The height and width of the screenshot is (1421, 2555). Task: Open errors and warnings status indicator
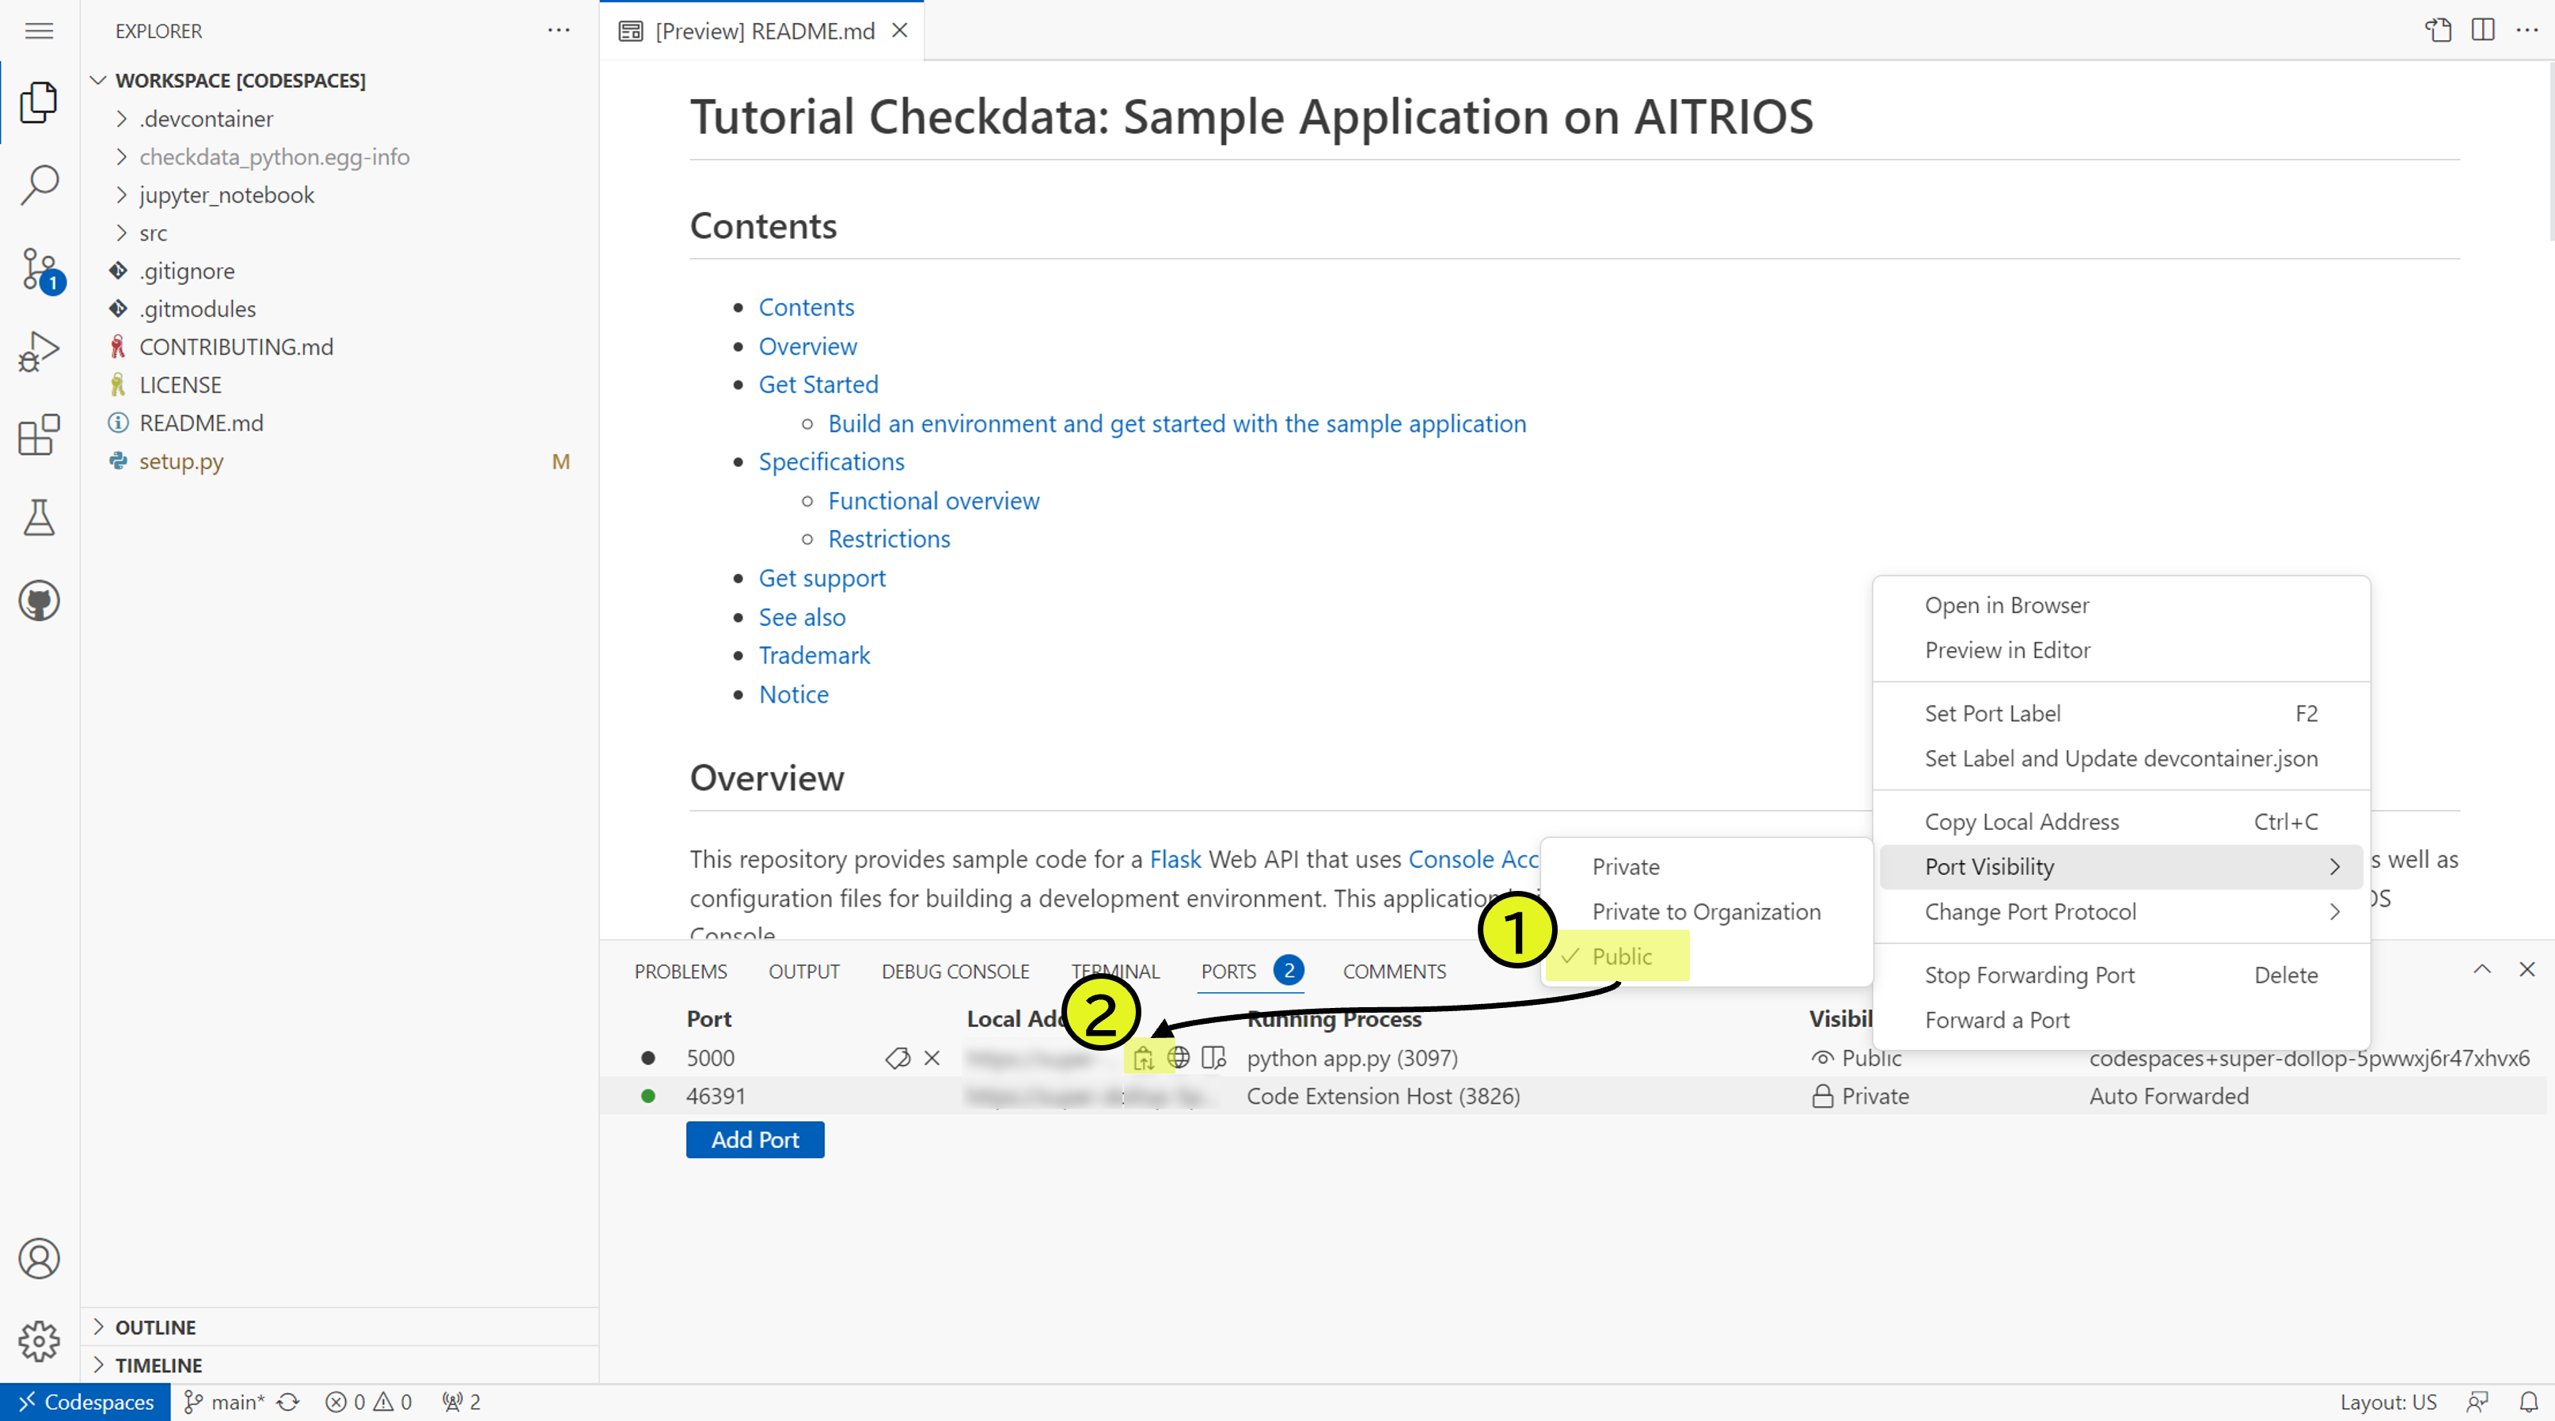(x=368, y=1402)
